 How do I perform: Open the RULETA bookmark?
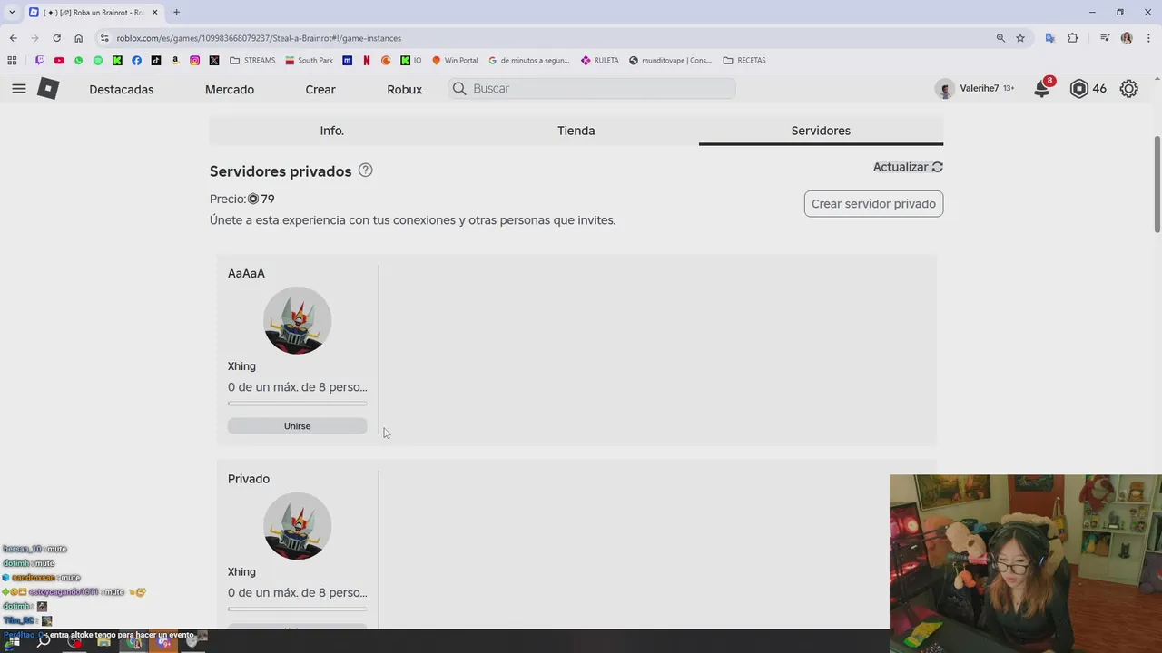600,61
